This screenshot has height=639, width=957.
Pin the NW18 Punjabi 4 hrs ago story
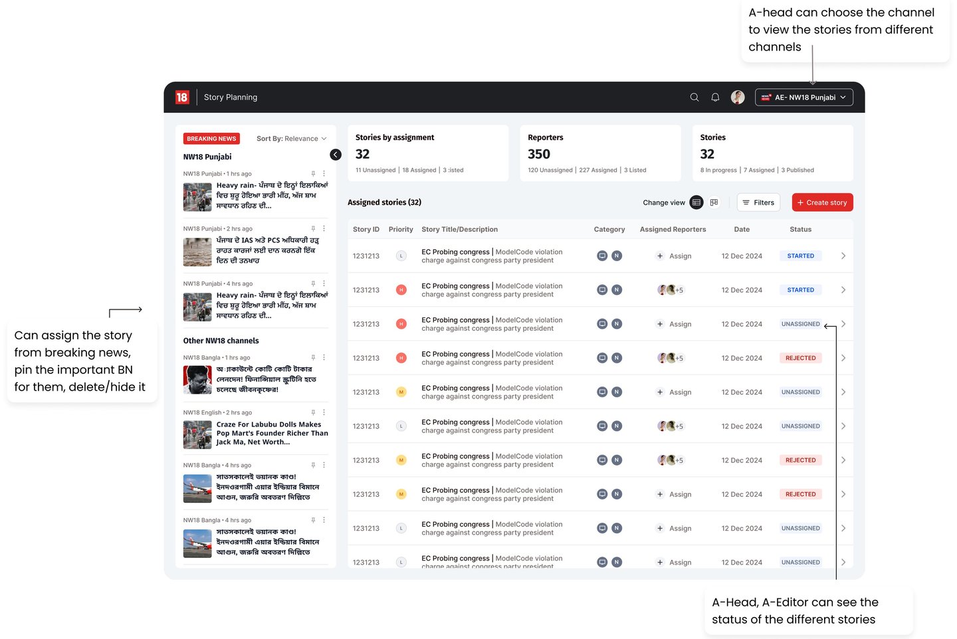[313, 284]
